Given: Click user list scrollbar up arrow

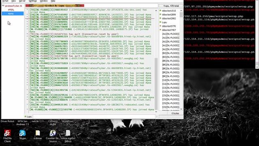Looking at the screenshot, I should [x=181, y=11].
